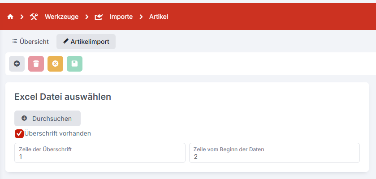This screenshot has width=376, height=179.
Task: Uncheck the Überschrift vorhanden checkbox
Action: tap(19, 133)
